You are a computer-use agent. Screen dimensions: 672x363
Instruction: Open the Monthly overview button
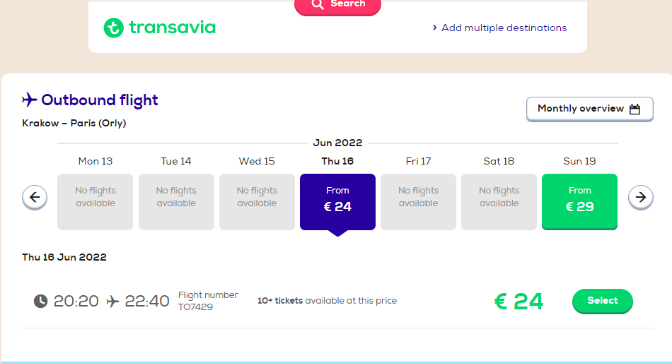[590, 109]
